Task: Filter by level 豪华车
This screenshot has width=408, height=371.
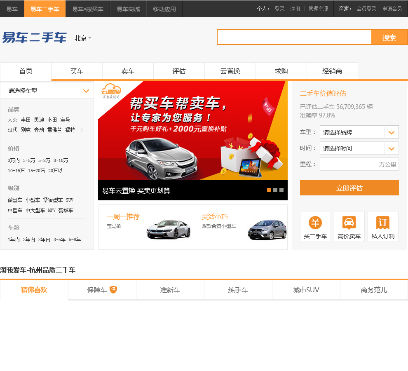Action: pyautogui.click(x=66, y=210)
